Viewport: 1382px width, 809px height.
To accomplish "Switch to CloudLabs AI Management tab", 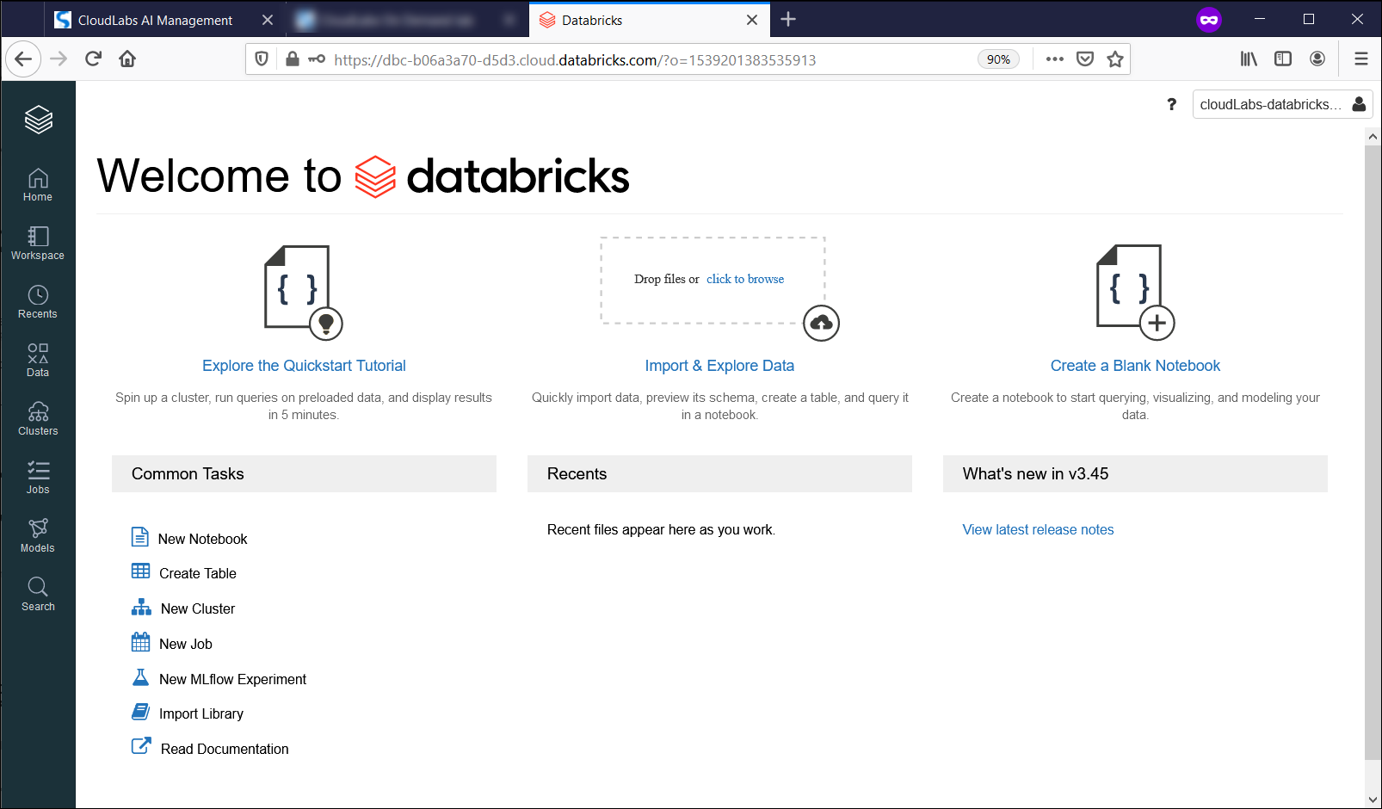I will (155, 20).
